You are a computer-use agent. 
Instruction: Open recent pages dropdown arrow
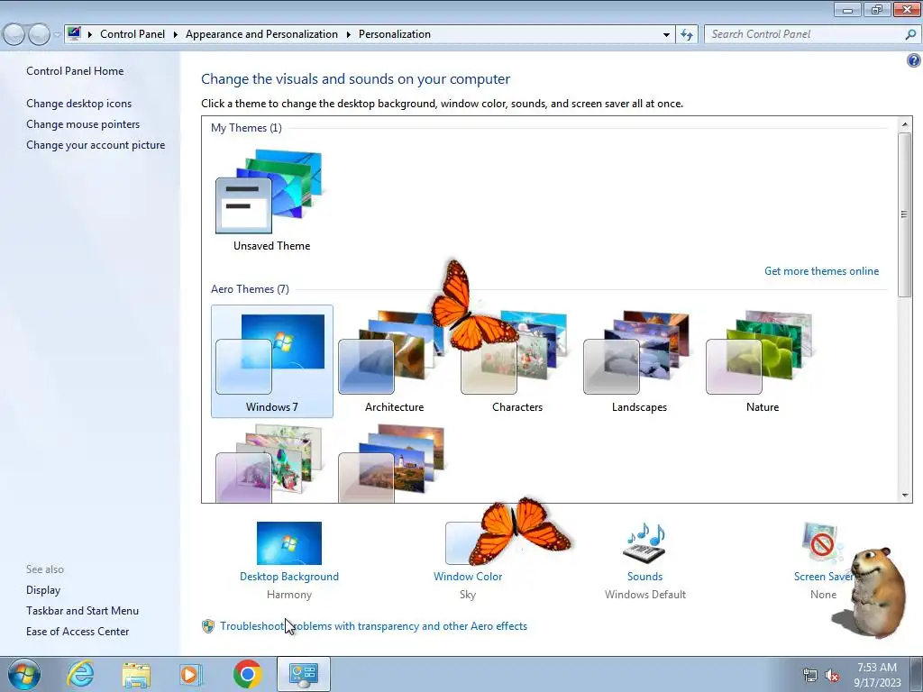tap(57, 35)
